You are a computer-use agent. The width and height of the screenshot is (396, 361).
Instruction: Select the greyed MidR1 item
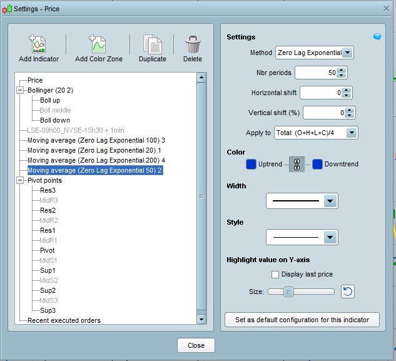(49, 240)
